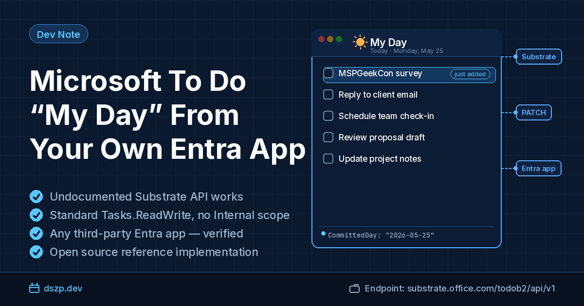Screen dimensions: 584x306
Task: Click checkmark icon beside Open source reference
Action: pos(36,252)
